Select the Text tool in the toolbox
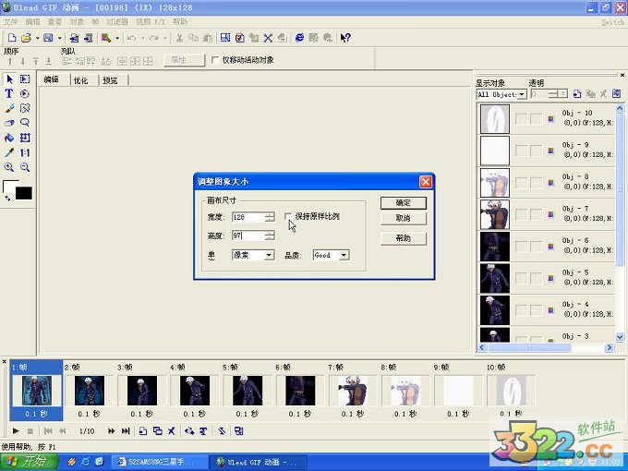 tap(9, 93)
